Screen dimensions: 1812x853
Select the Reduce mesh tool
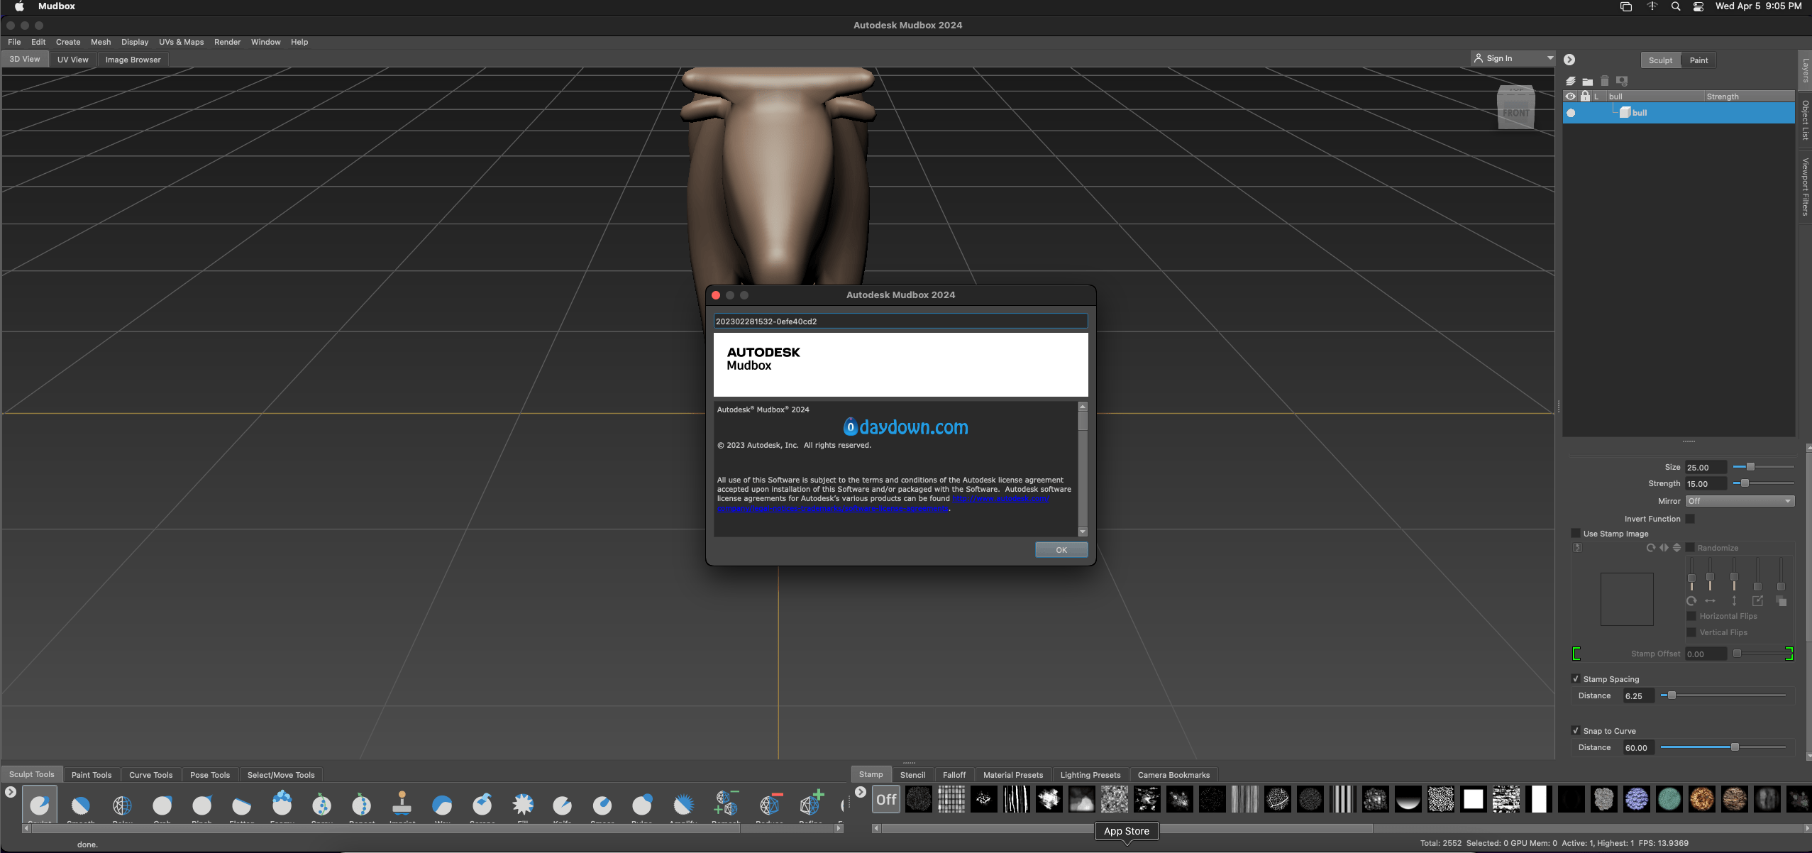770,805
